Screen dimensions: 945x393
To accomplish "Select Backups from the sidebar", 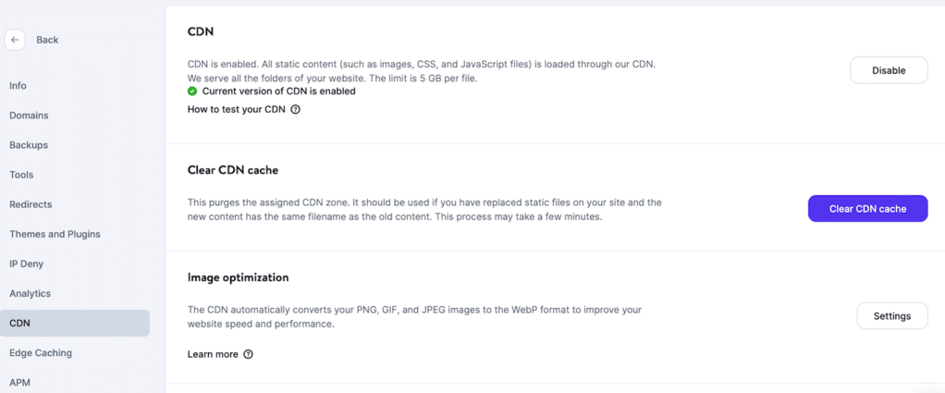I will click(x=29, y=145).
